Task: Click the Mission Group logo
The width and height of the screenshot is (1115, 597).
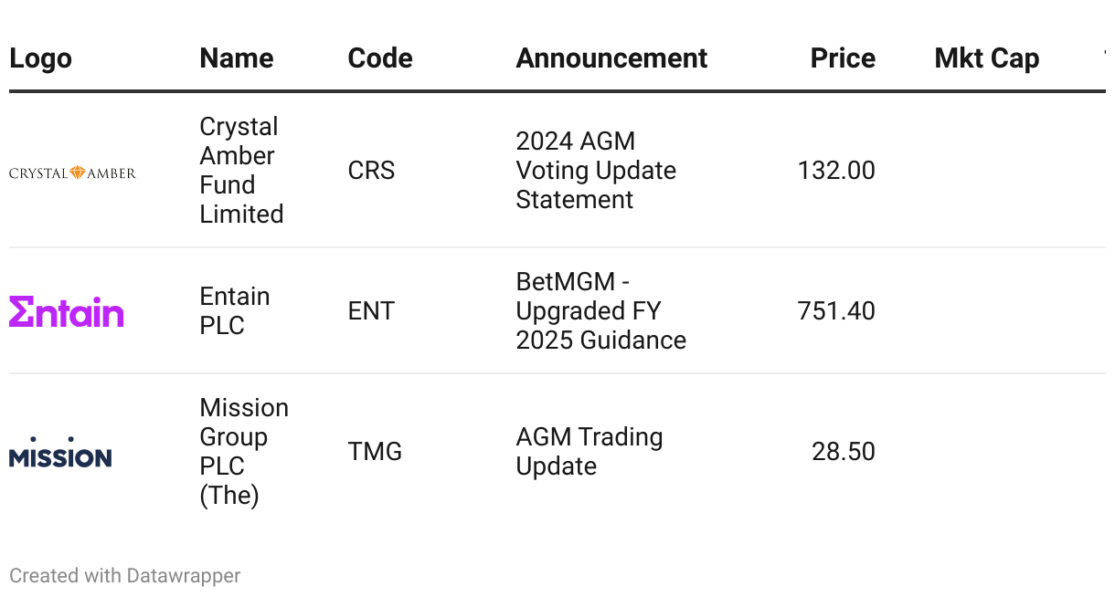Action: pyautogui.click(x=60, y=453)
